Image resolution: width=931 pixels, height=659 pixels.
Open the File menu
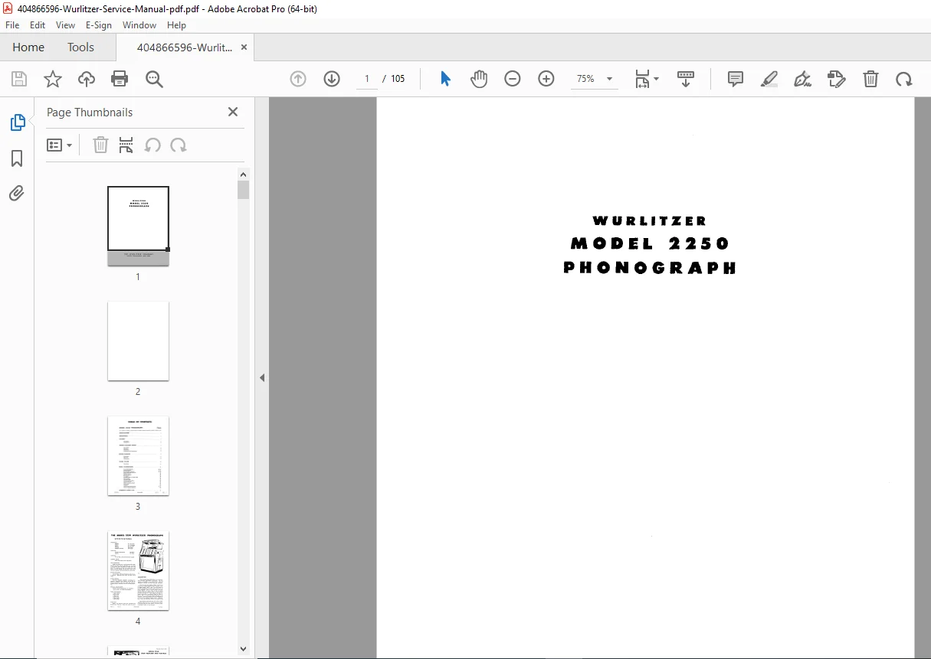[x=12, y=25]
